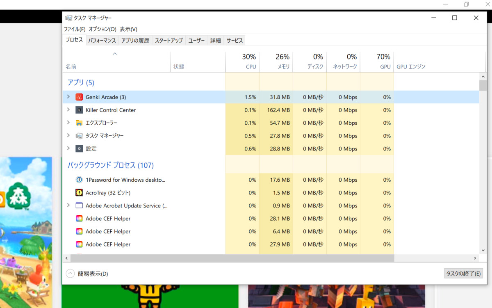Screen dimensions: 492x308
Task: Sort by the メモリ column header
Action: pyautogui.click(x=276, y=62)
